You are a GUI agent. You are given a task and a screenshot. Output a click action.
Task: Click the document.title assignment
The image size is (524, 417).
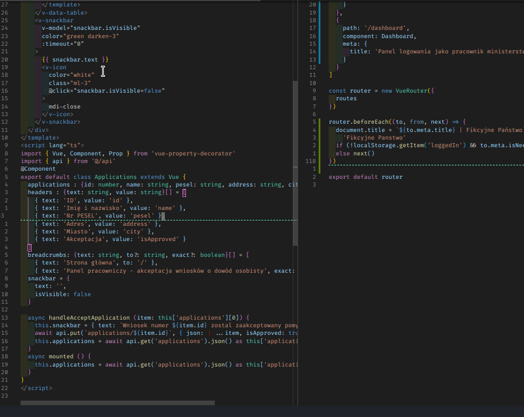(430, 130)
